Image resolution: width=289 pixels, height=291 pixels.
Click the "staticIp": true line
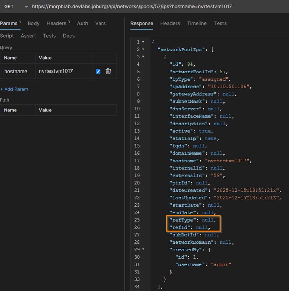[194, 139]
